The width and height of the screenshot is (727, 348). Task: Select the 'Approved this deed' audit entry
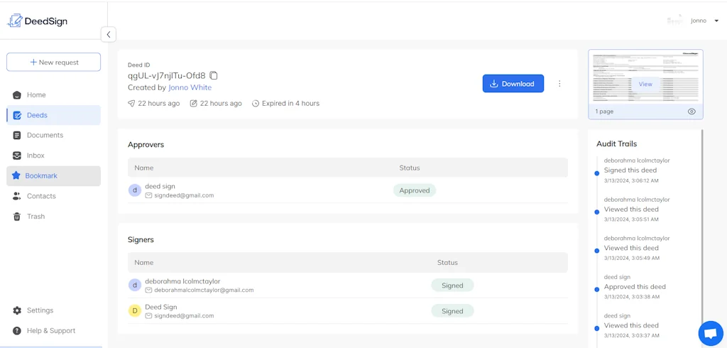coord(637,287)
